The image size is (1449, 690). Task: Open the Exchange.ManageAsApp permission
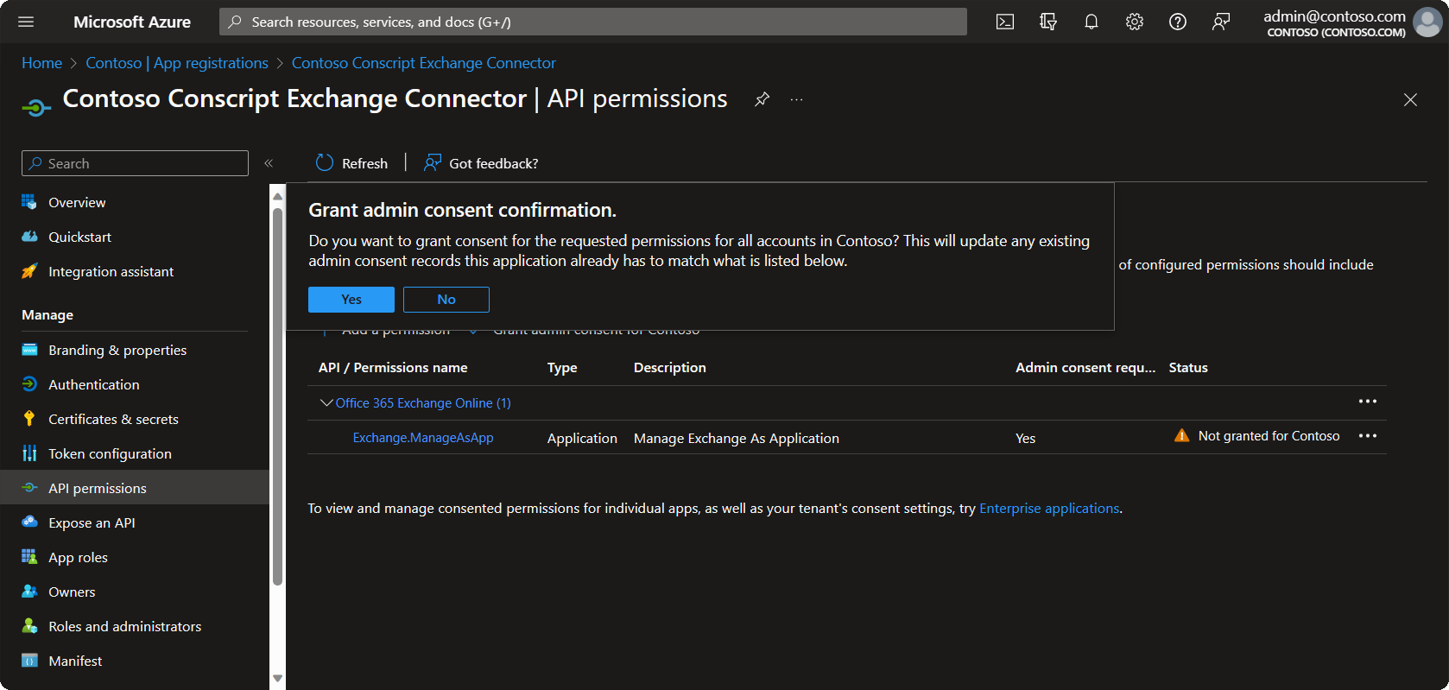(x=423, y=438)
